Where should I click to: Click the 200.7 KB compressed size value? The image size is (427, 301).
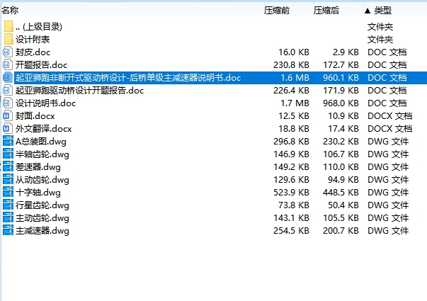pyautogui.click(x=341, y=231)
